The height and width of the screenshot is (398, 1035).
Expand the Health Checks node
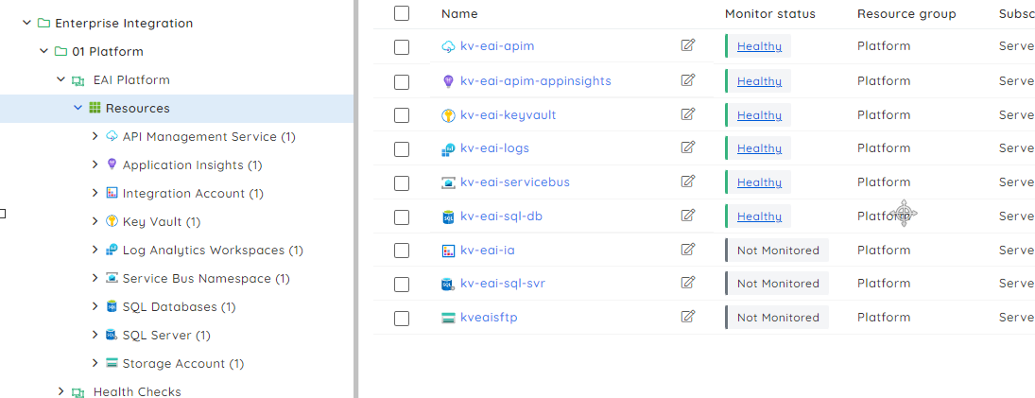(60, 391)
